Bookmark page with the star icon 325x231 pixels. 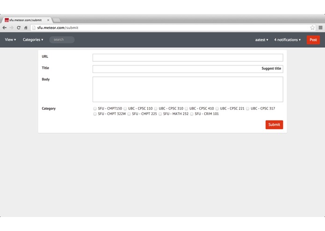click(x=312, y=28)
